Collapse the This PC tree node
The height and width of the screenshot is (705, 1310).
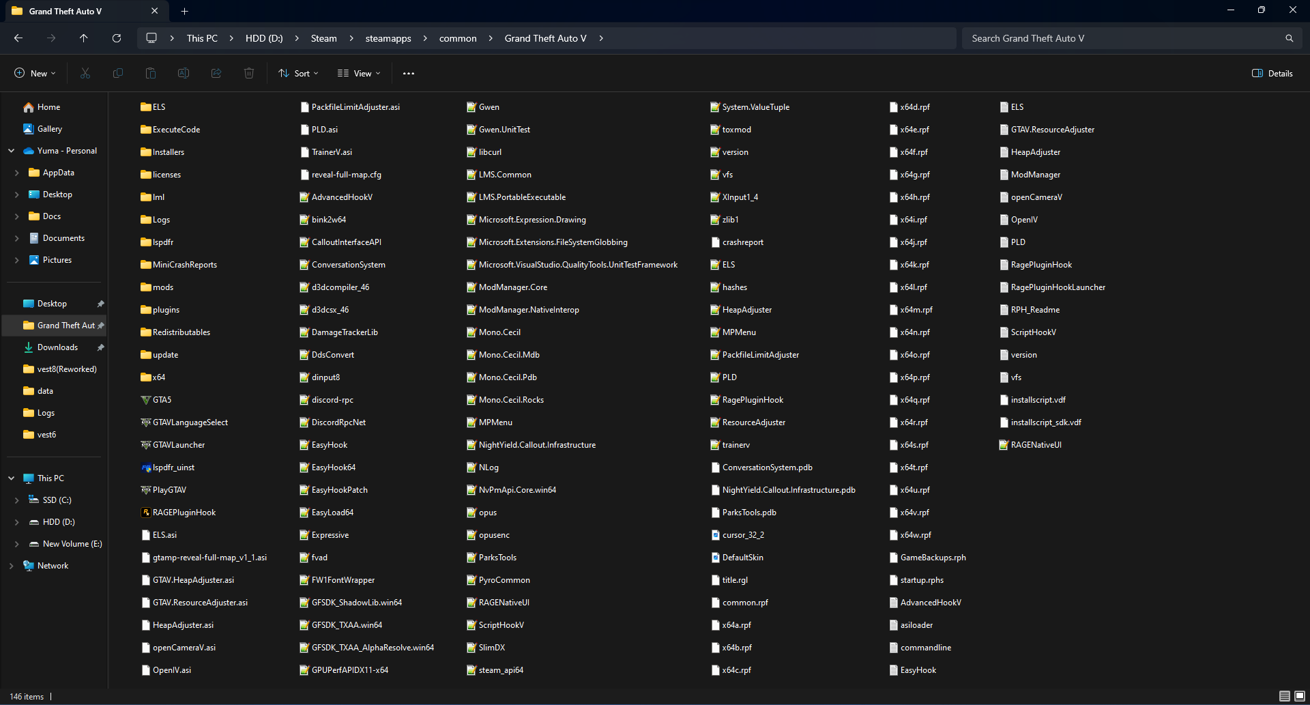pyautogui.click(x=11, y=478)
